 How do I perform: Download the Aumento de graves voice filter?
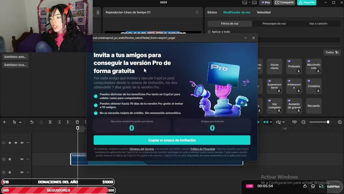pos(299,110)
